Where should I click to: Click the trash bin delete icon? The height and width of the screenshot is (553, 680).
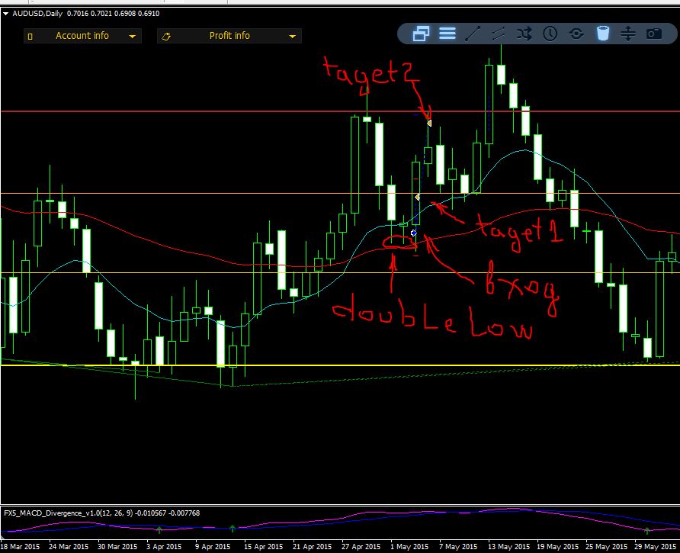(x=603, y=34)
